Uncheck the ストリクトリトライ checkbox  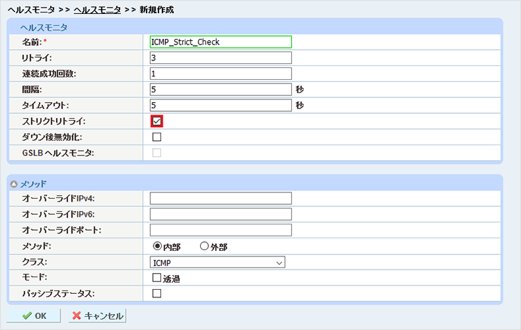(156, 121)
